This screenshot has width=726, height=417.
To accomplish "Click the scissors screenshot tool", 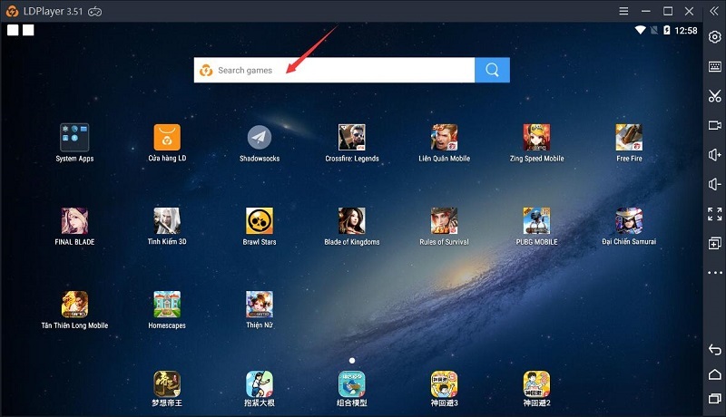I will [714, 96].
